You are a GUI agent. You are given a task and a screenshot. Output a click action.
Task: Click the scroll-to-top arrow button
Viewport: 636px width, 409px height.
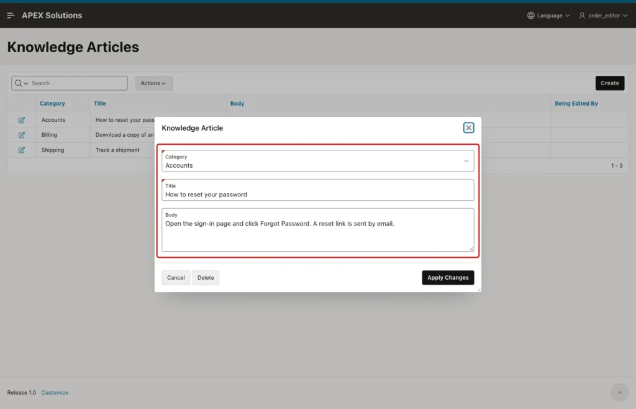click(619, 392)
